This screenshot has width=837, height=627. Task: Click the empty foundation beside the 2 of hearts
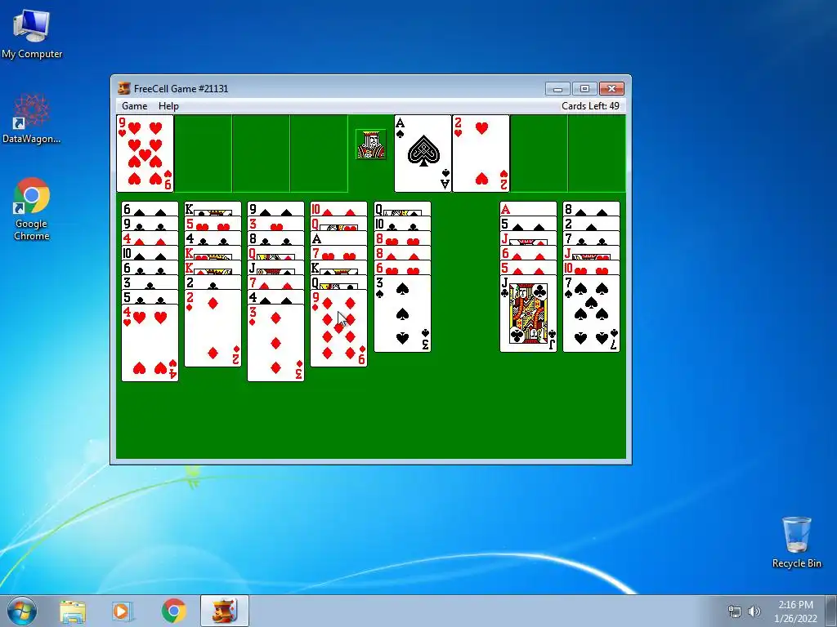pos(539,153)
